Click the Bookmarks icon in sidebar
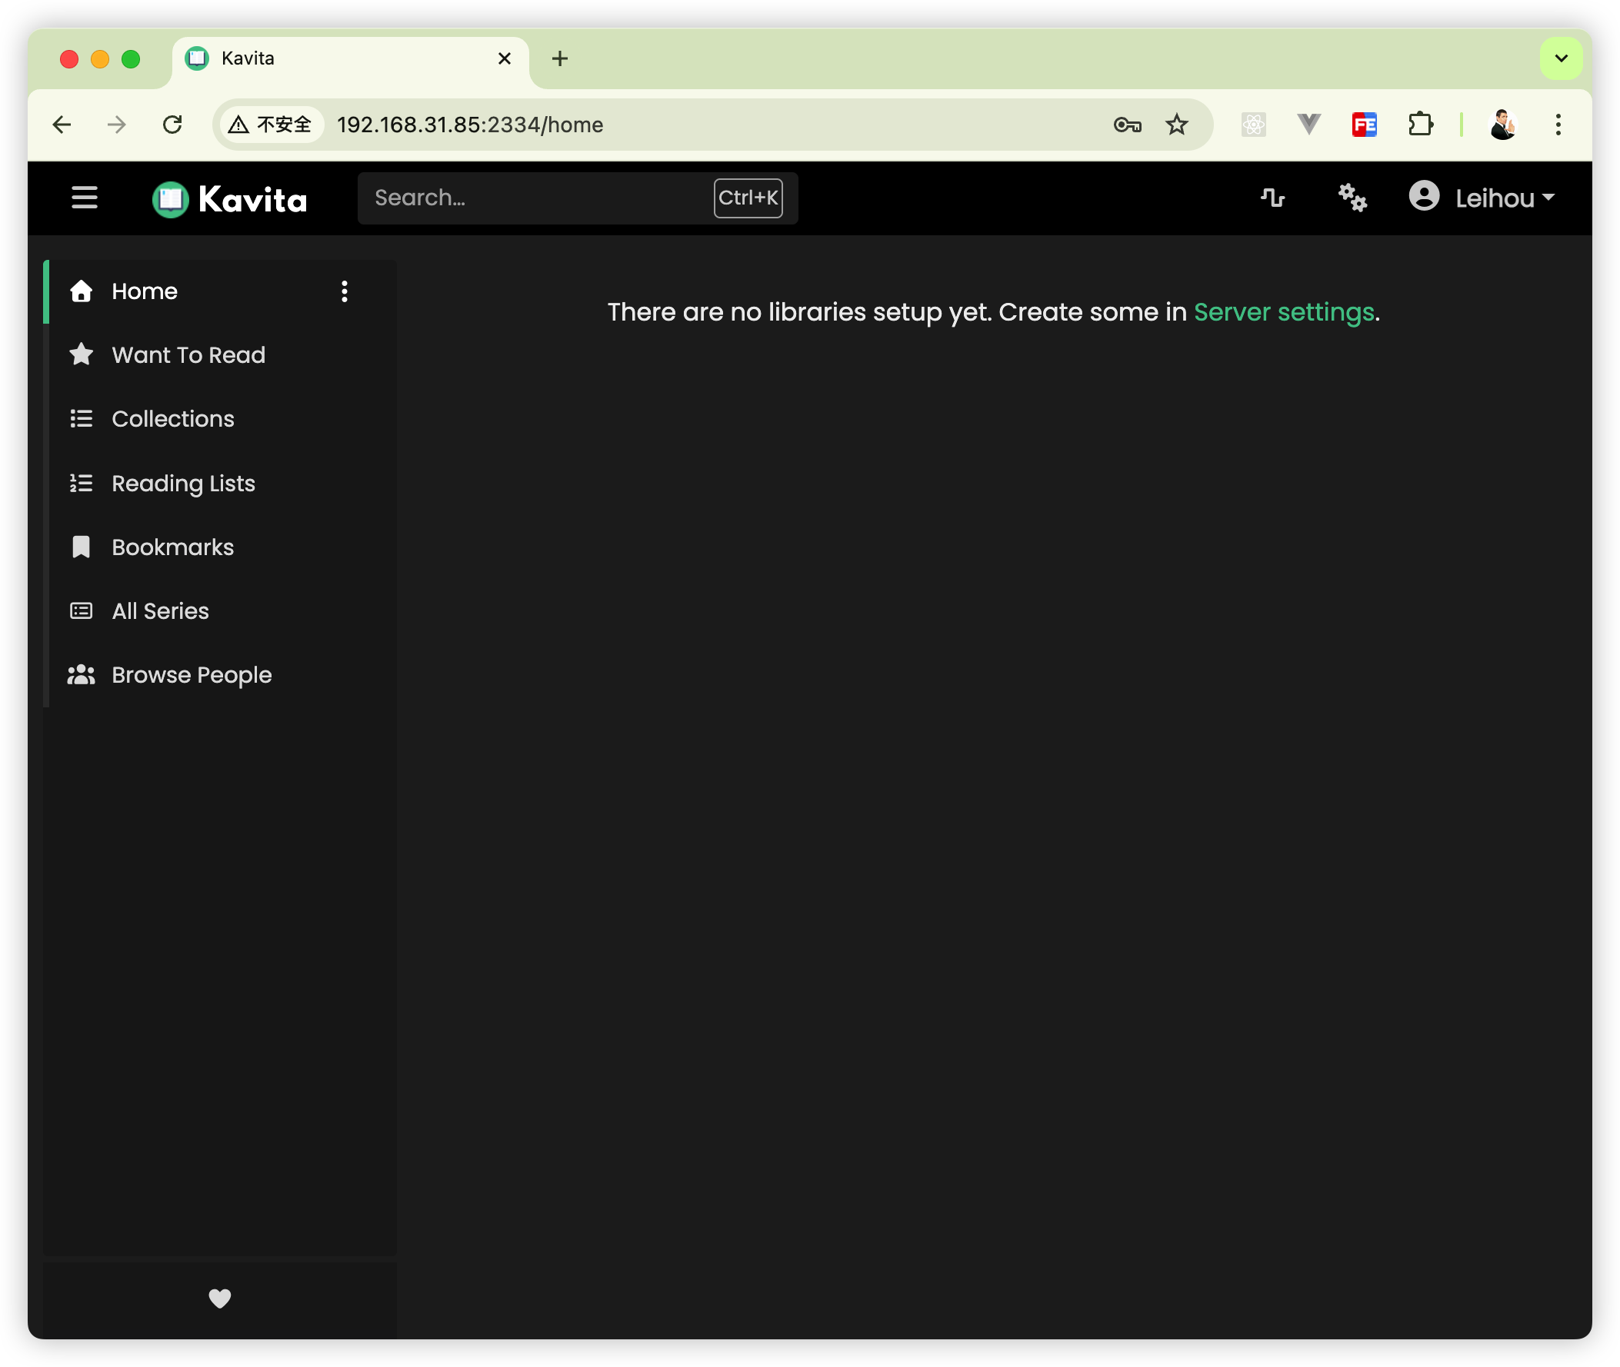Viewport: 1620px width, 1367px height. [82, 547]
